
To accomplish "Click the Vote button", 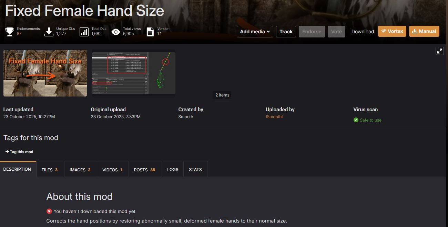I will click(336, 32).
